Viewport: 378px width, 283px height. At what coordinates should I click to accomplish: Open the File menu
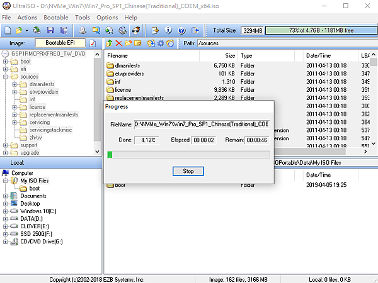click(6, 18)
